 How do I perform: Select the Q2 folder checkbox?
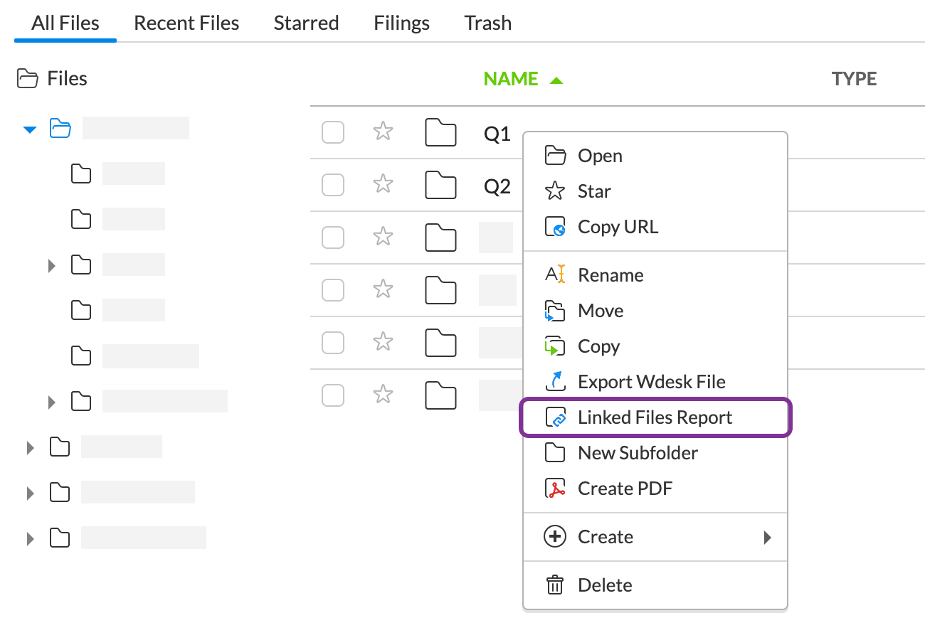333,185
